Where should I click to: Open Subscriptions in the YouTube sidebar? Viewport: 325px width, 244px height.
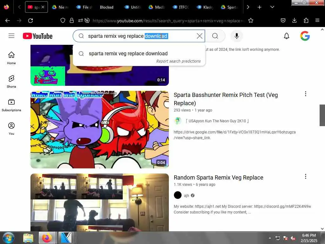click(x=11, y=105)
